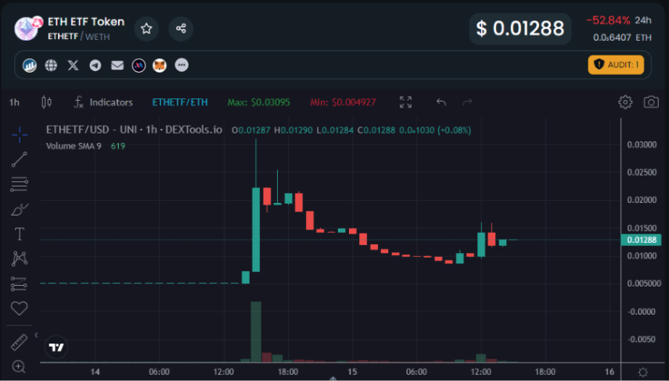This screenshot has width=669, height=381.
Task: Open chart settings gear
Action: [625, 102]
